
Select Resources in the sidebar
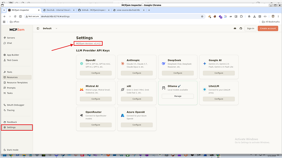17,77
